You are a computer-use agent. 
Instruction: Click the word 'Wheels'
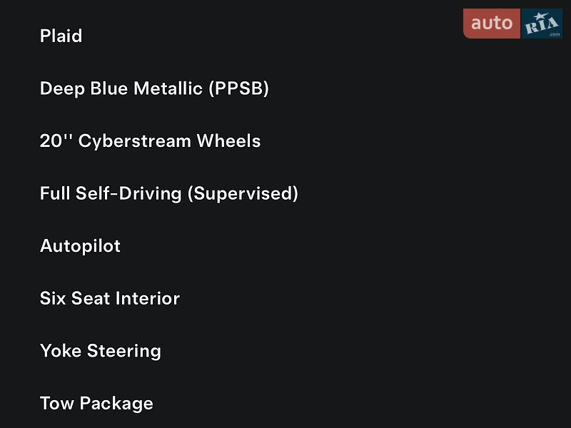228,141
